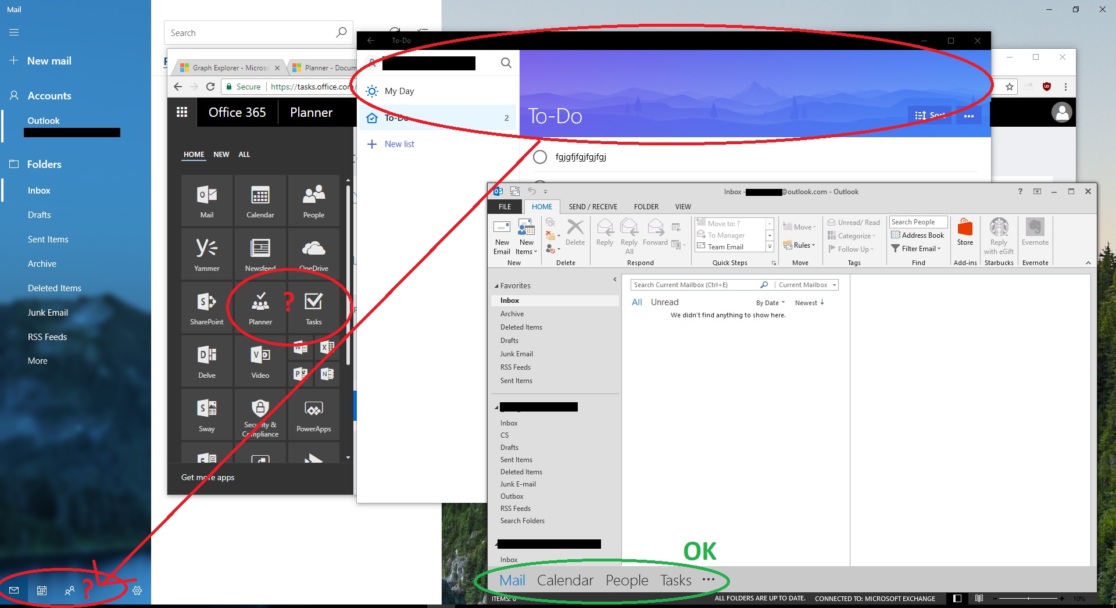Click Reply All in Outlook ribbon
Screen dimensions: 1116x608
coord(629,237)
